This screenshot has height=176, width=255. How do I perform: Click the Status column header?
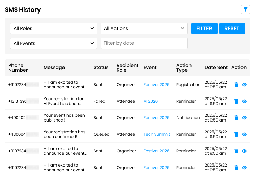pos(101,67)
